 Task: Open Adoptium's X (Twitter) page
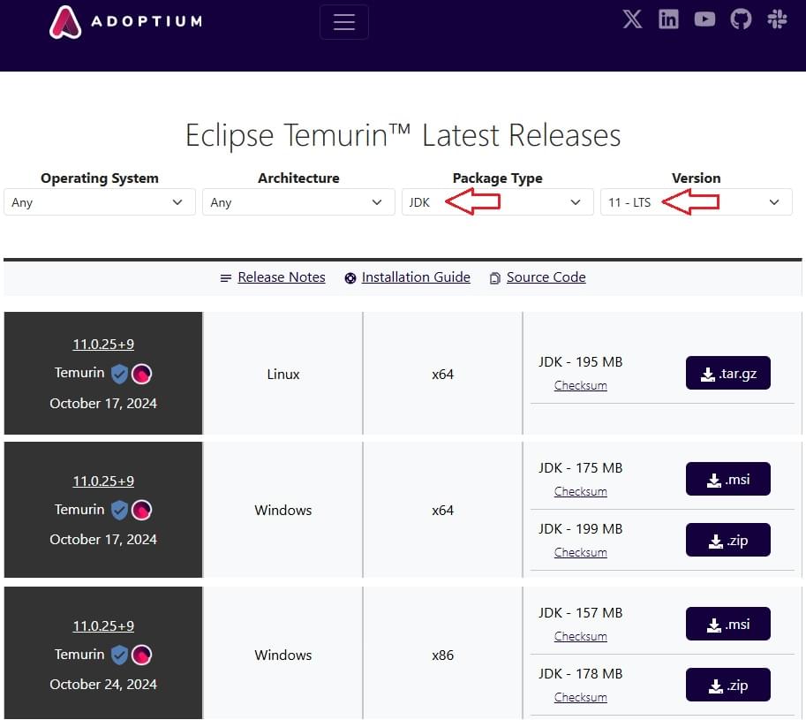tap(632, 19)
